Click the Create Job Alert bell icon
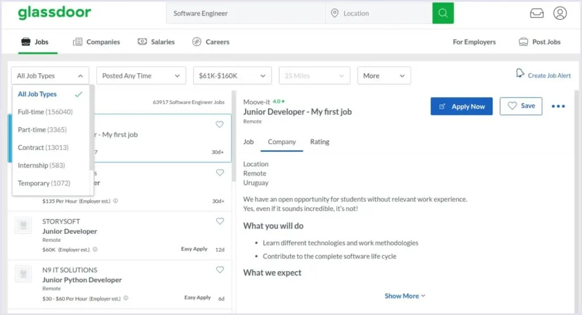Viewport: 582px width, 315px height. pyautogui.click(x=520, y=73)
